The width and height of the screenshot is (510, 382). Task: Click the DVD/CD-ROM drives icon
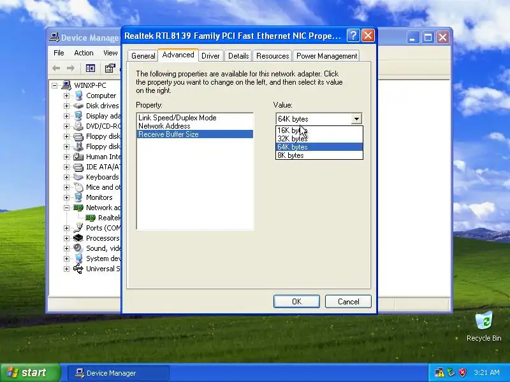[78, 126]
